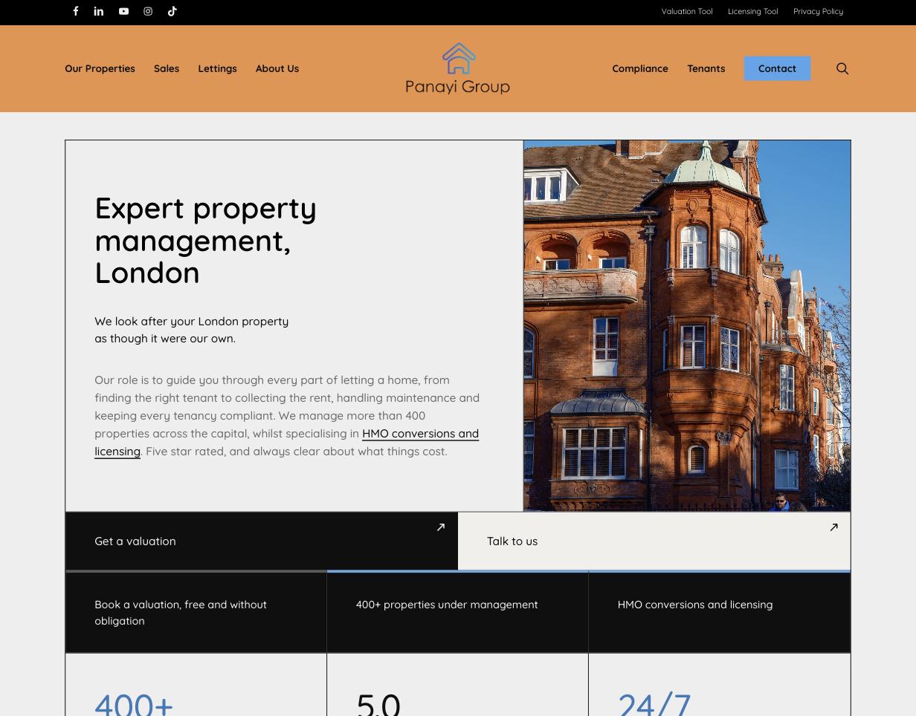The width and height of the screenshot is (916, 716).
Task: Select the Book a valuation tab
Action: coord(196,612)
